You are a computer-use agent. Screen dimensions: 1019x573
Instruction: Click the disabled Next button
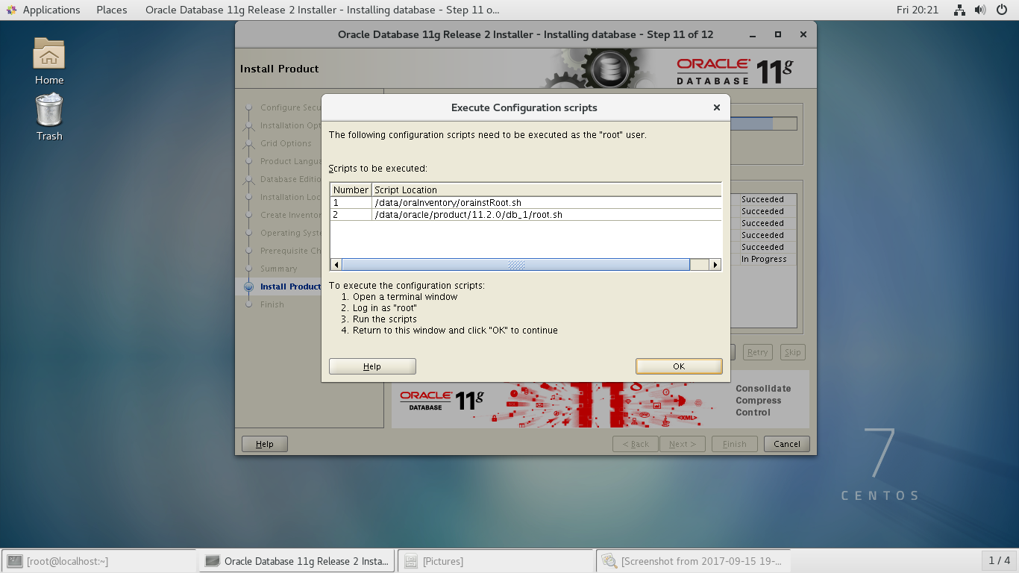[683, 444]
